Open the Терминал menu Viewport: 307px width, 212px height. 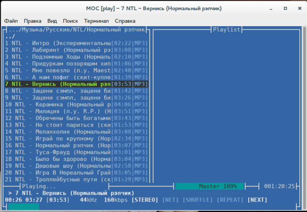[96, 21]
